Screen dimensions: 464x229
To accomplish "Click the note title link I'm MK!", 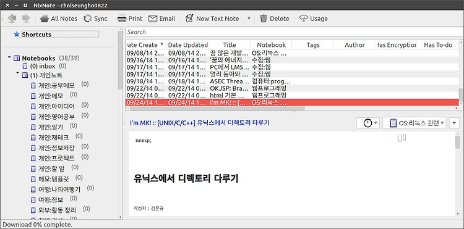I will (x=199, y=123).
